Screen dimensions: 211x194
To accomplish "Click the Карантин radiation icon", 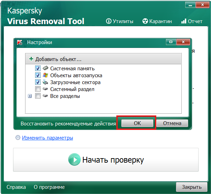I will point(145,21).
